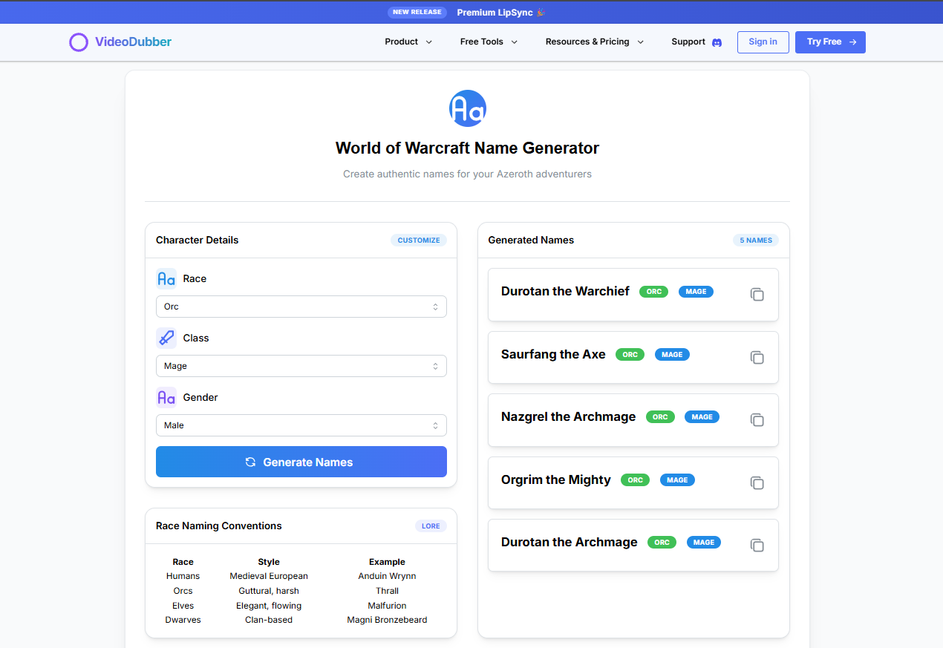Click the Aa icon beside Race
943x648 pixels.
tap(166, 278)
